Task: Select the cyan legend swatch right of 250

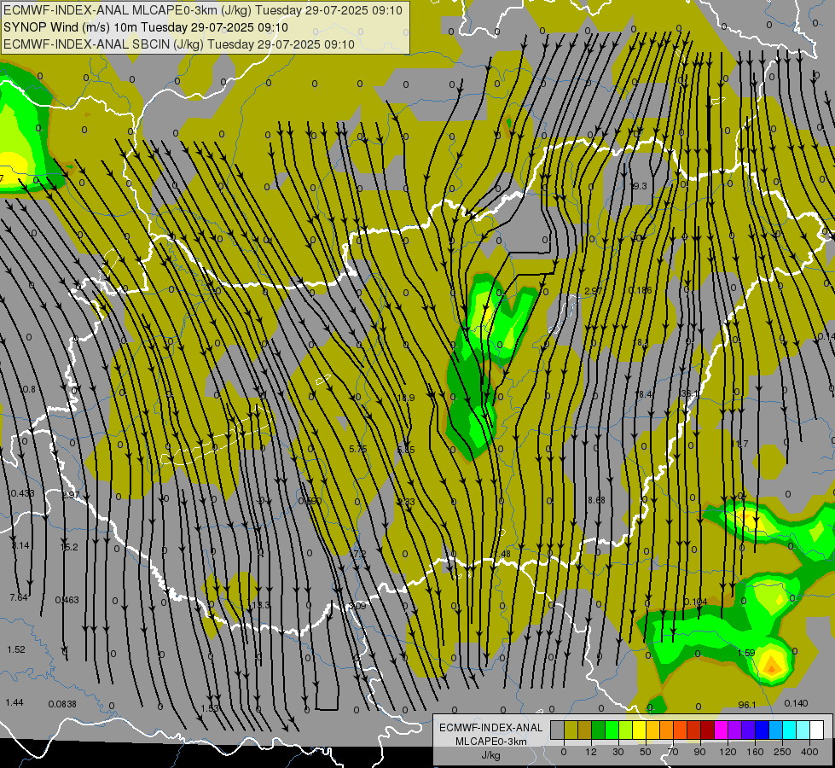Action: coord(791,730)
